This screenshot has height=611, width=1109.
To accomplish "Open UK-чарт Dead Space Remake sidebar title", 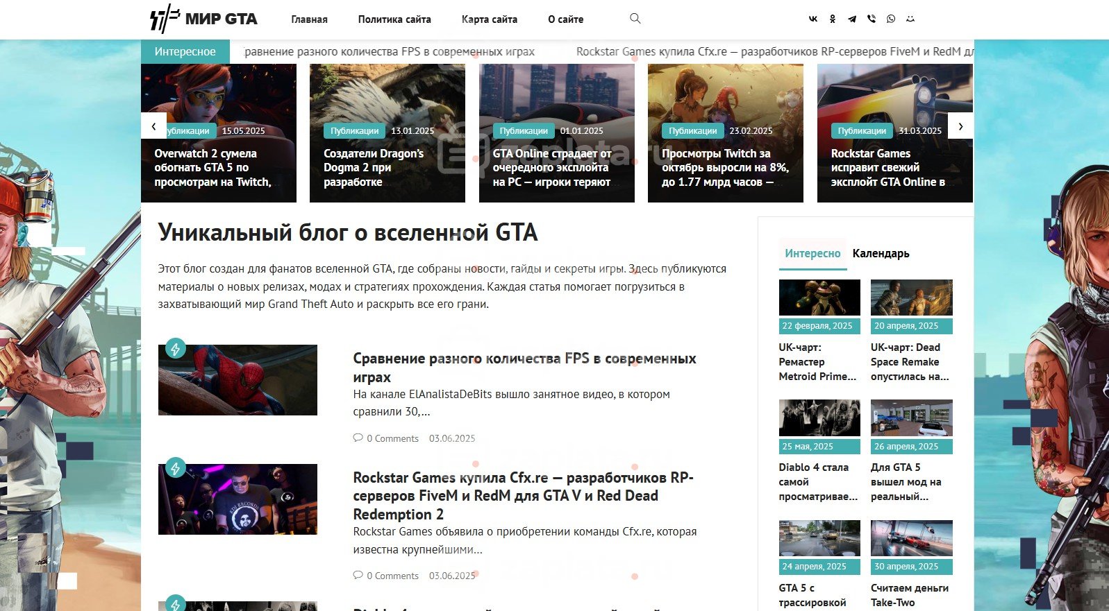I will [910, 362].
